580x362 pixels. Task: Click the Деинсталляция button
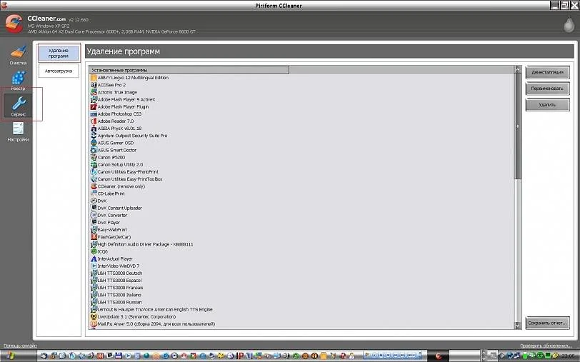click(547, 73)
